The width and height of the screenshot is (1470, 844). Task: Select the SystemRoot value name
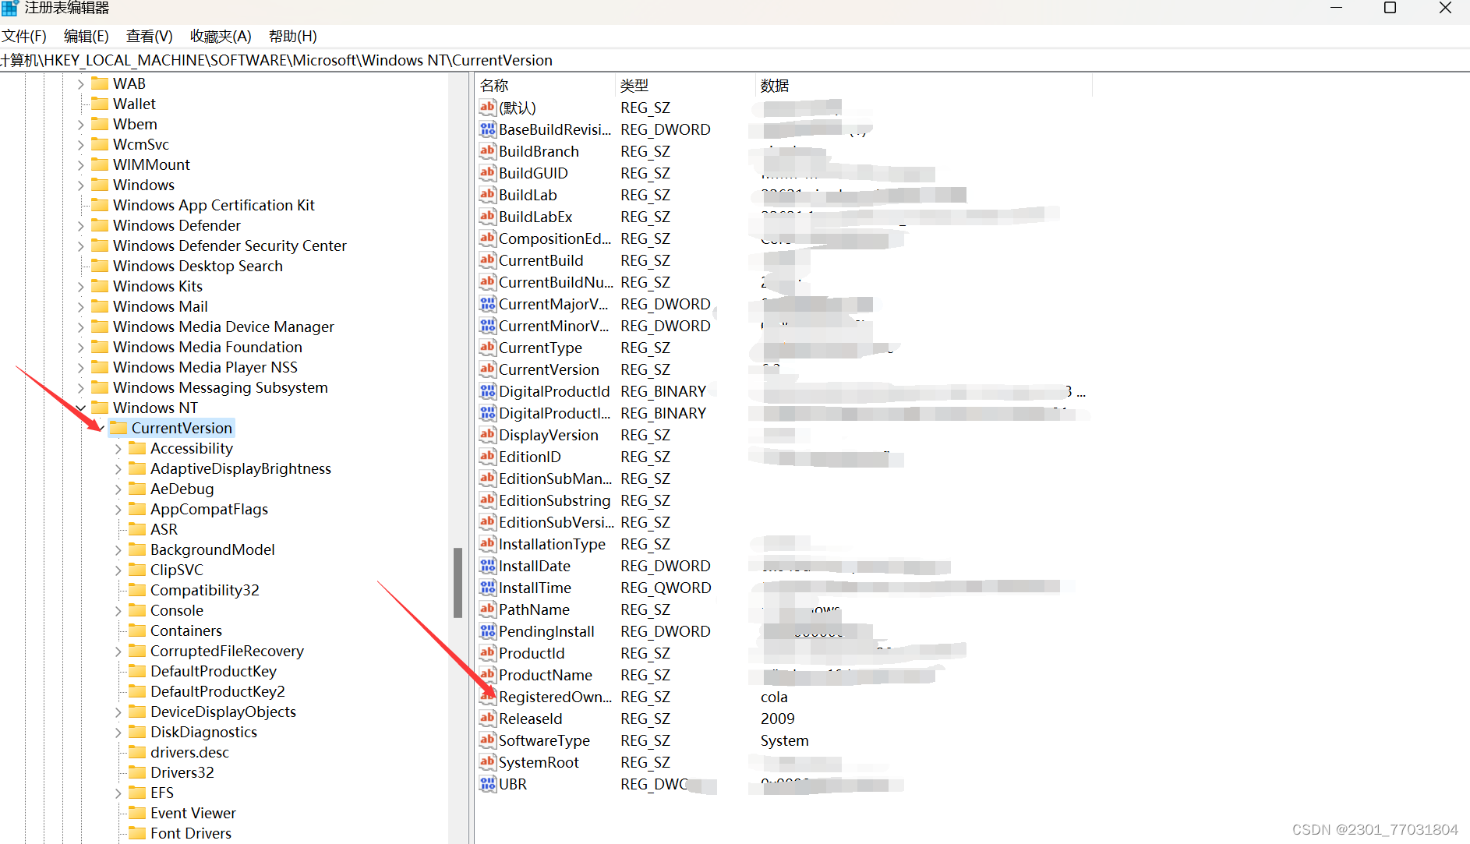(539, 762)
